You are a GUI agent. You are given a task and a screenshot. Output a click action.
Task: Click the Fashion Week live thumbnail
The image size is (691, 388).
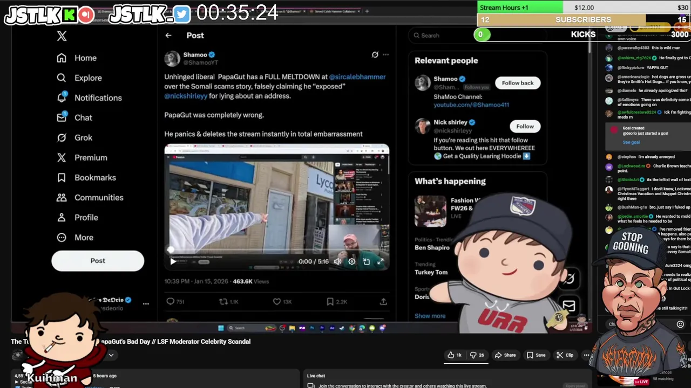[430, 211]
